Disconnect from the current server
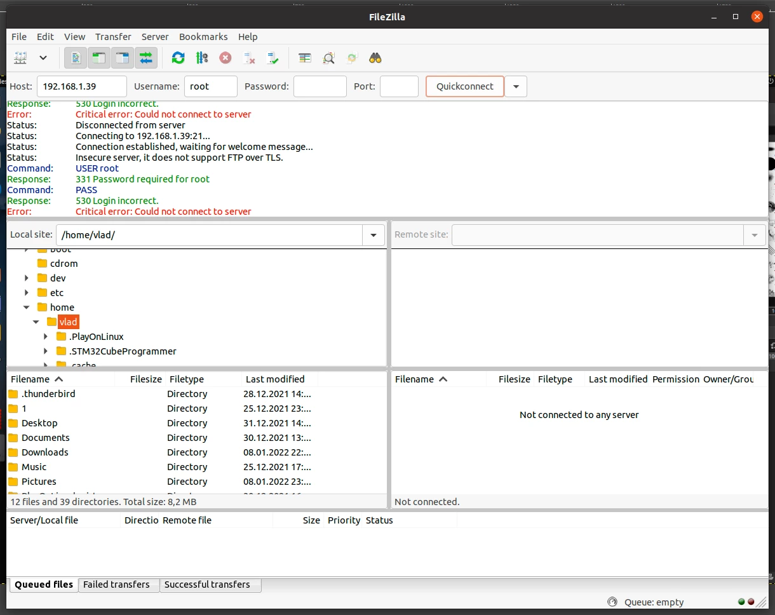The image size is (775, 615). [x=249, y=58]
